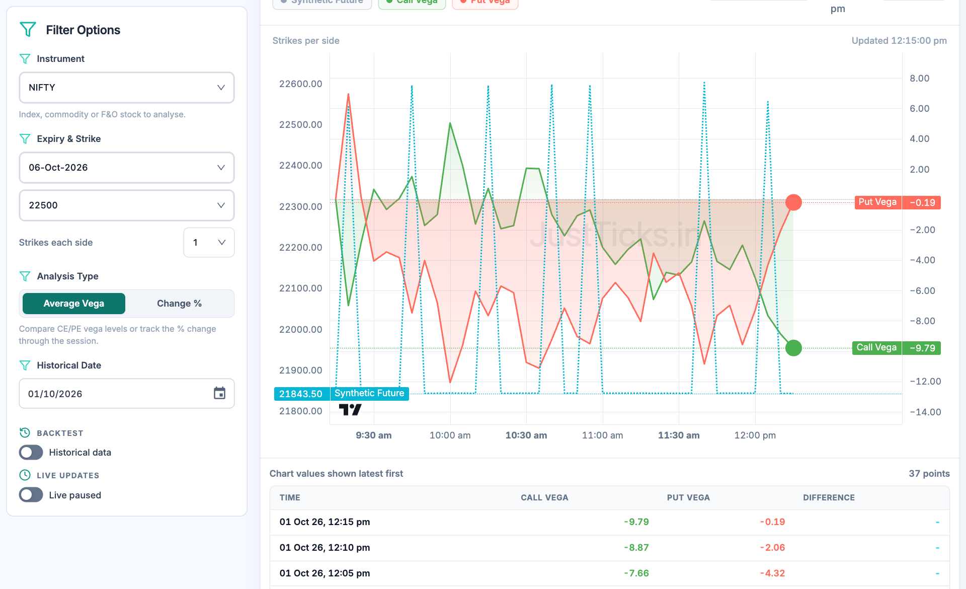Click the Updated 12:15:00 pm text
Image resolution: width=966 pixels, height=589 pixels.
899,41
